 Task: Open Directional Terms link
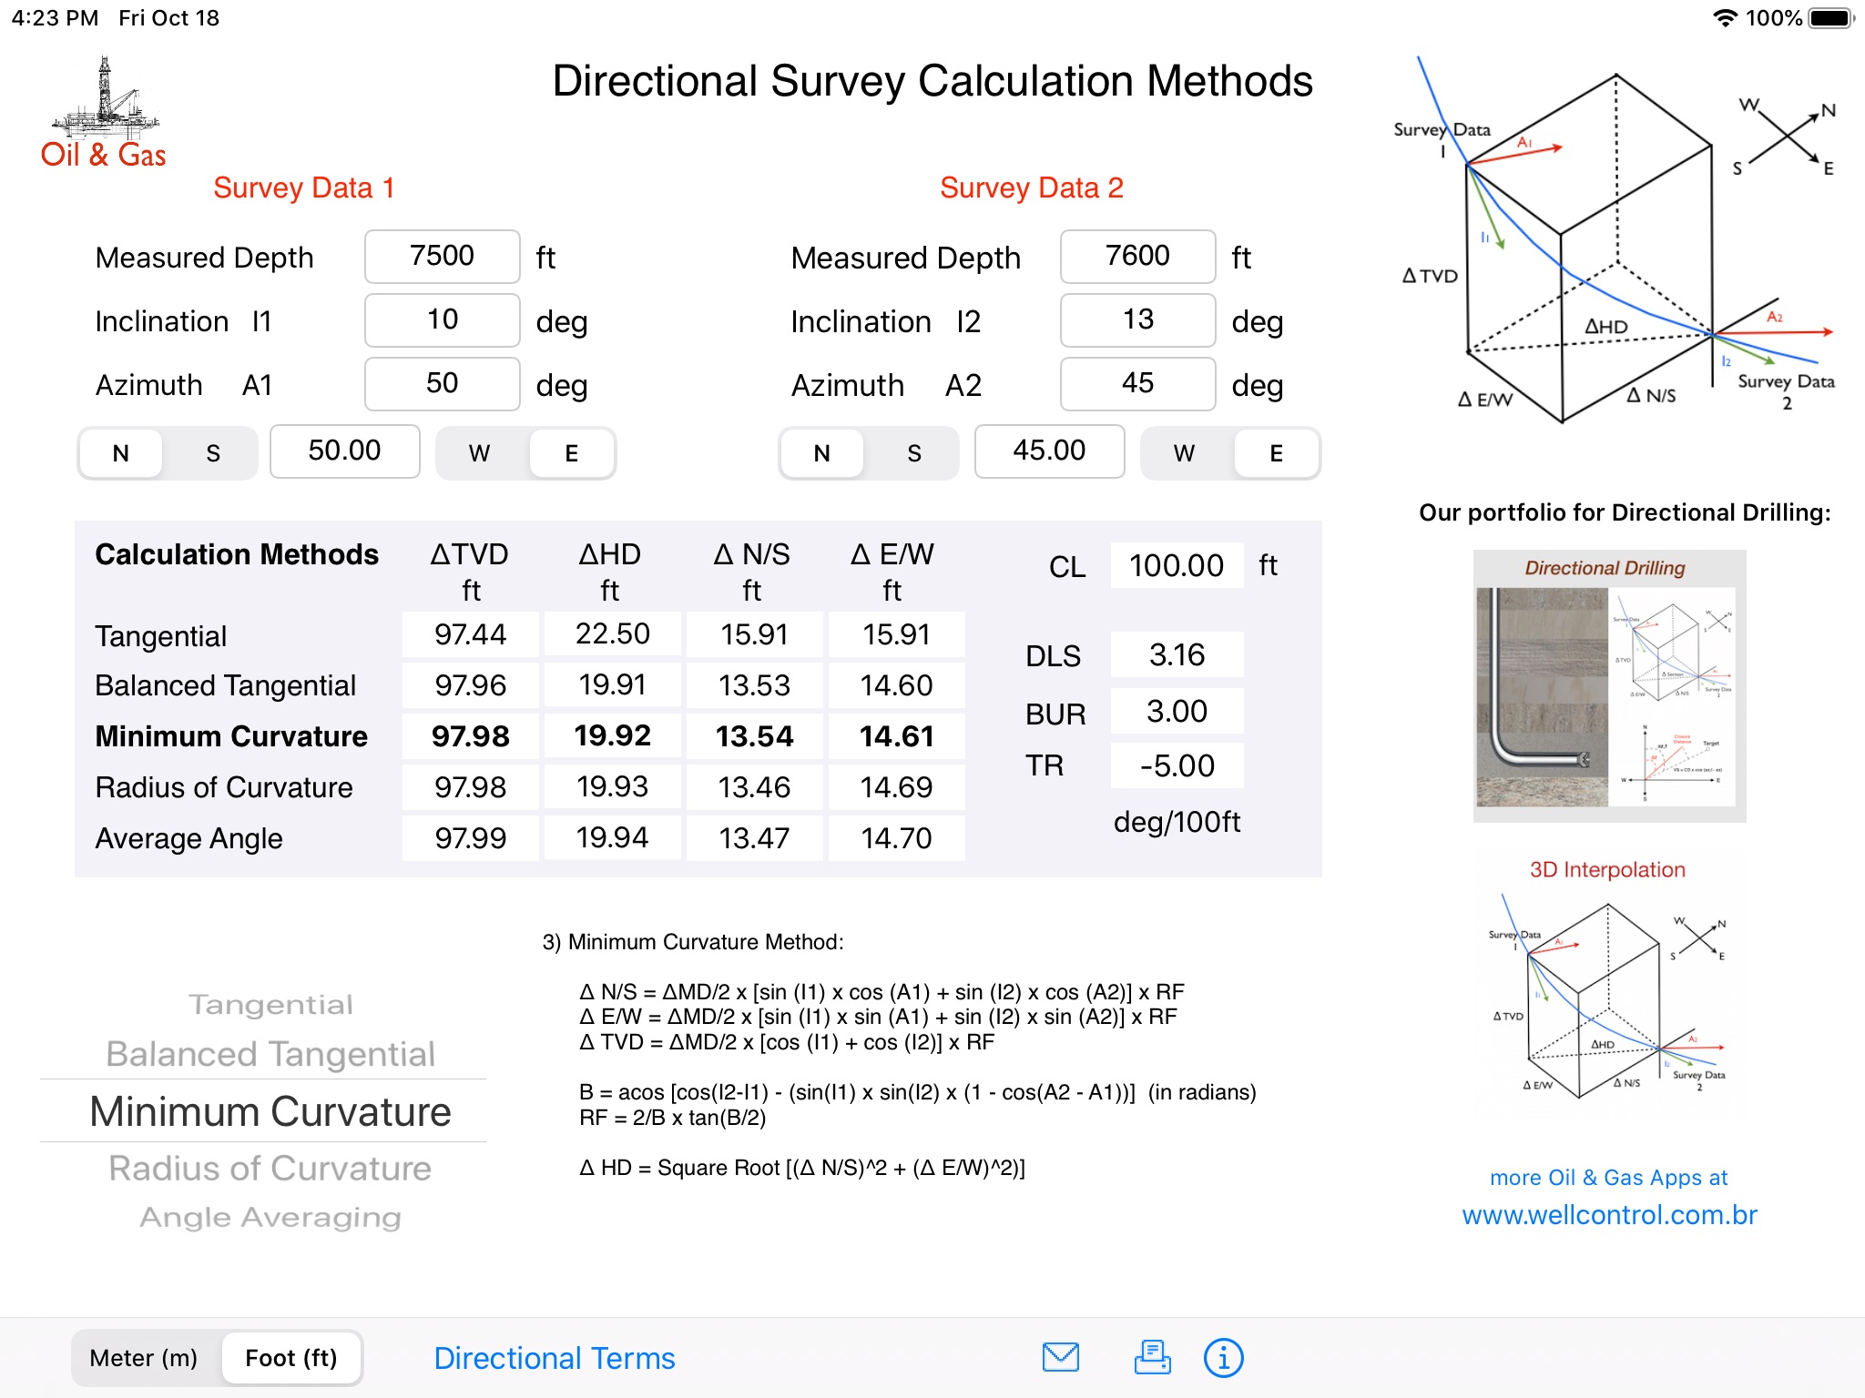pos(554,1358)
